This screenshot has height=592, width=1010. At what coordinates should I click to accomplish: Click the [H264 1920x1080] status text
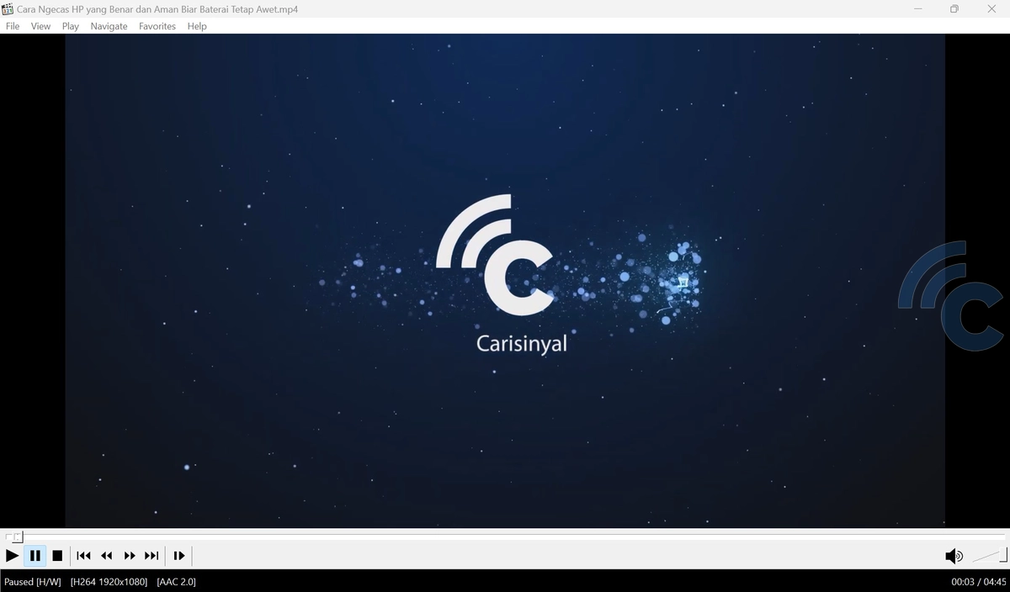[x=109, y=582]
